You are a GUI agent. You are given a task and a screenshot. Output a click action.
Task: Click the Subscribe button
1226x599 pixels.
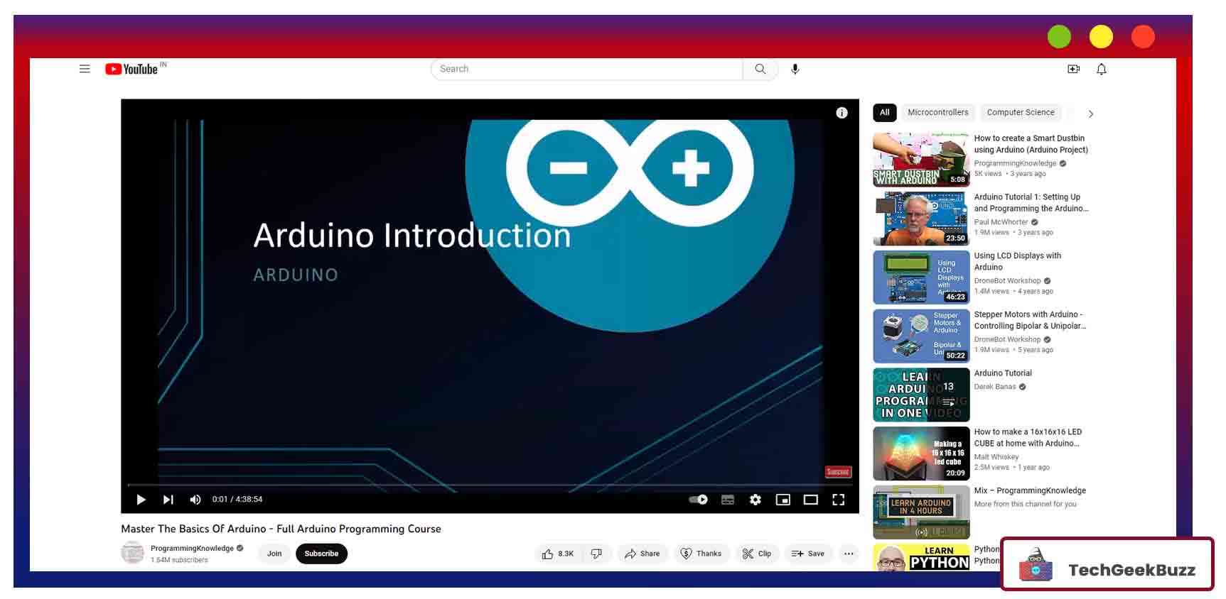click(x=321, y=554)
